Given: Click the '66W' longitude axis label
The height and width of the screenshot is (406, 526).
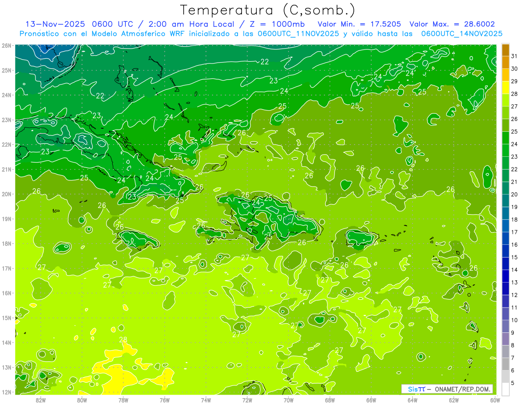Looking at the screenshot, I should point(371,400).
